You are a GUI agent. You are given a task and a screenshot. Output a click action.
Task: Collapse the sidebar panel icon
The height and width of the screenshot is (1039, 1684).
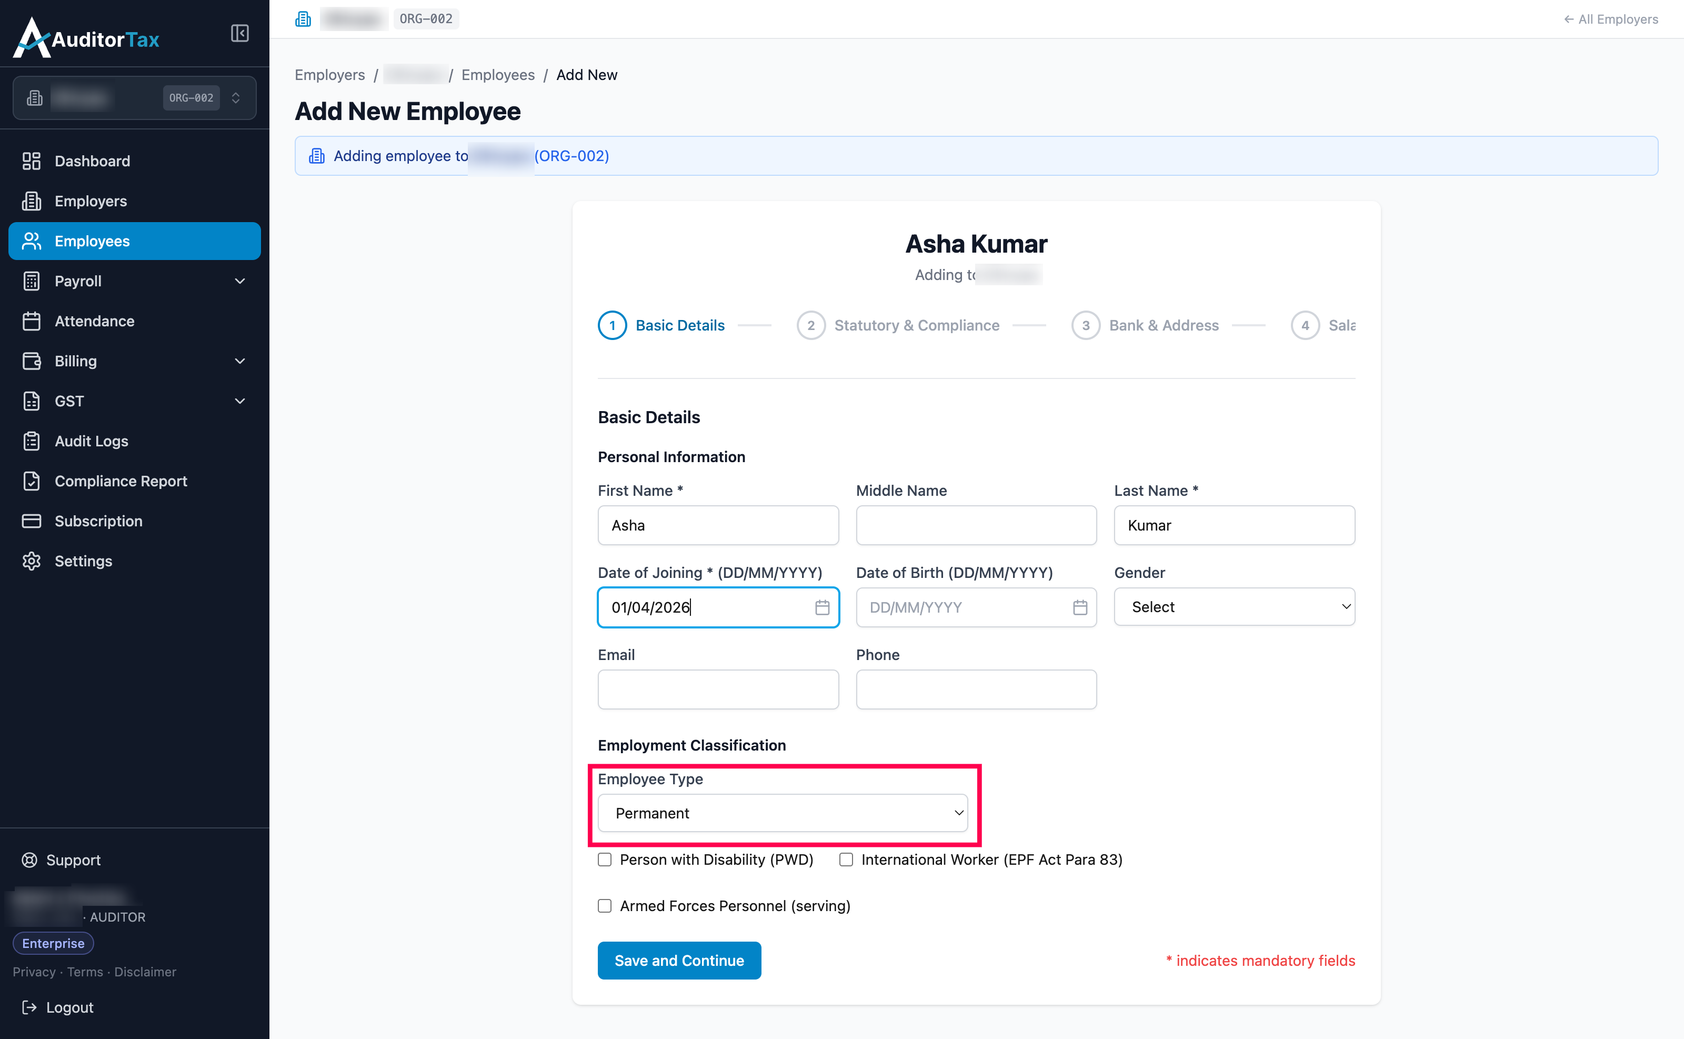240,33
